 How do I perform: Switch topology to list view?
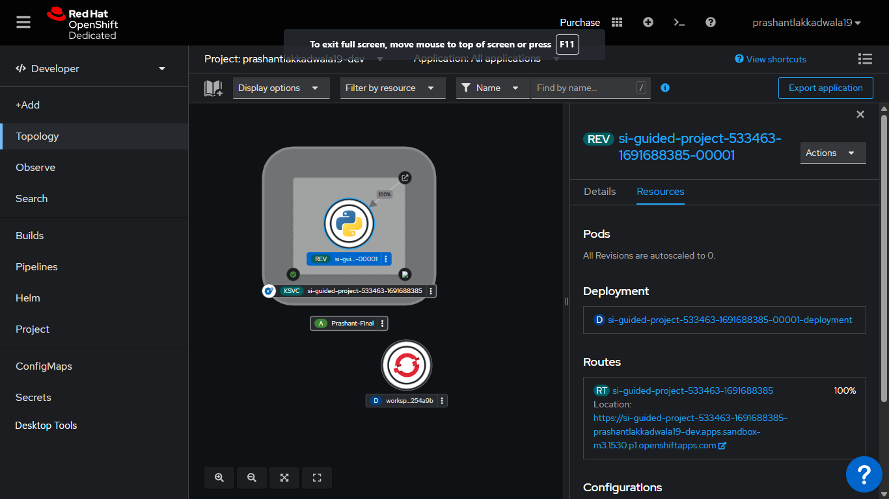tap(865, 58)
